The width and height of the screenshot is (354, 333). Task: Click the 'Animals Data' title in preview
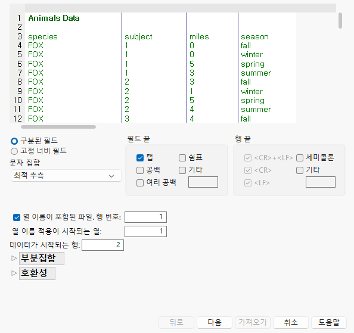[54, 18]
